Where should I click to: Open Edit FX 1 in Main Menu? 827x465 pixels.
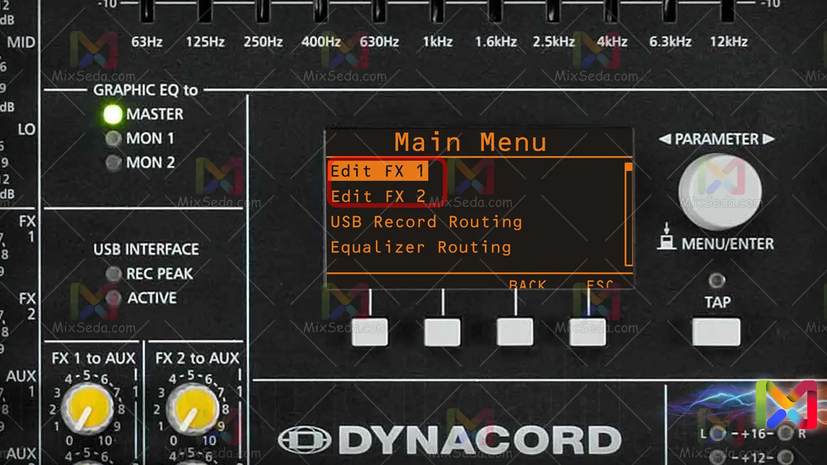click(x=378, y=171)
